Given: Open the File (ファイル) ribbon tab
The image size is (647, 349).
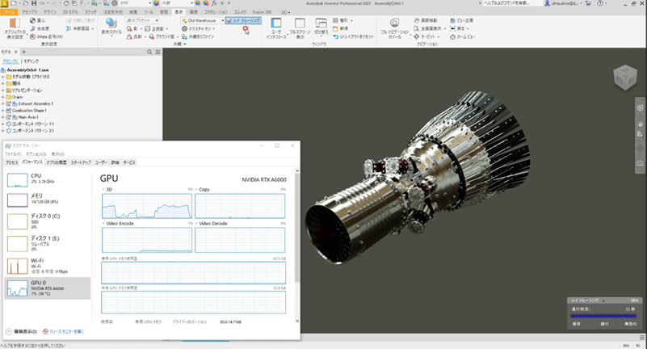Looking at the screenshot, I should 9,12.
